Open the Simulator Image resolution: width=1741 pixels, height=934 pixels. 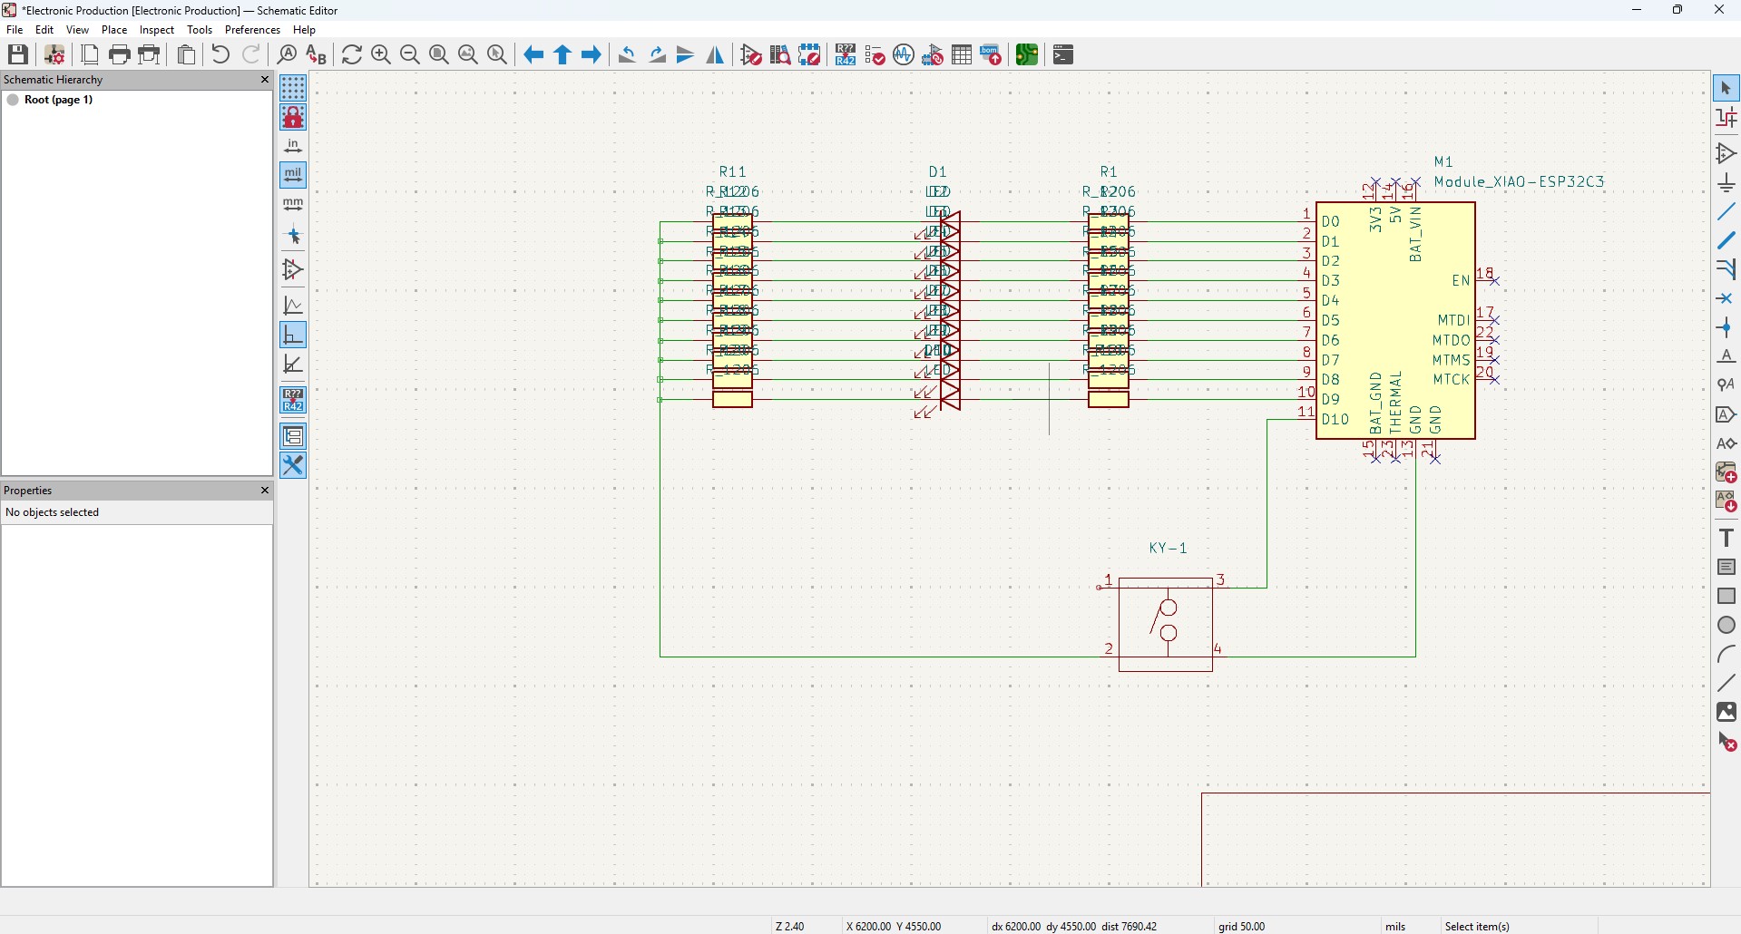[x=905, y=54]
